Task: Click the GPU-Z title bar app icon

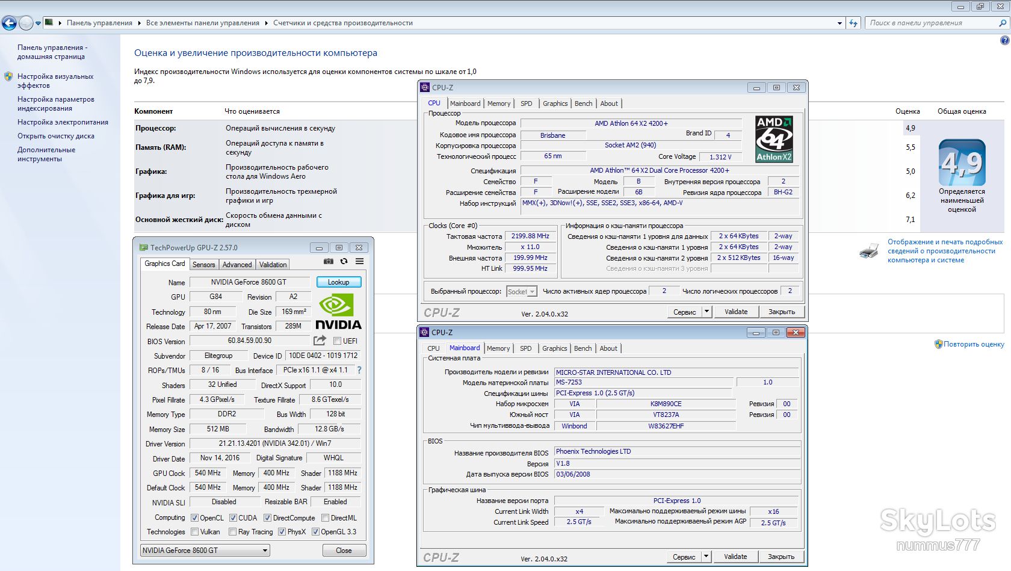Action: coord(143,247)
